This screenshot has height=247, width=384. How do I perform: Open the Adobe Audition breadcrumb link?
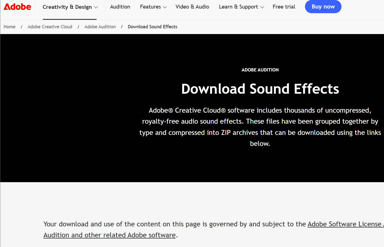[100, 27]
